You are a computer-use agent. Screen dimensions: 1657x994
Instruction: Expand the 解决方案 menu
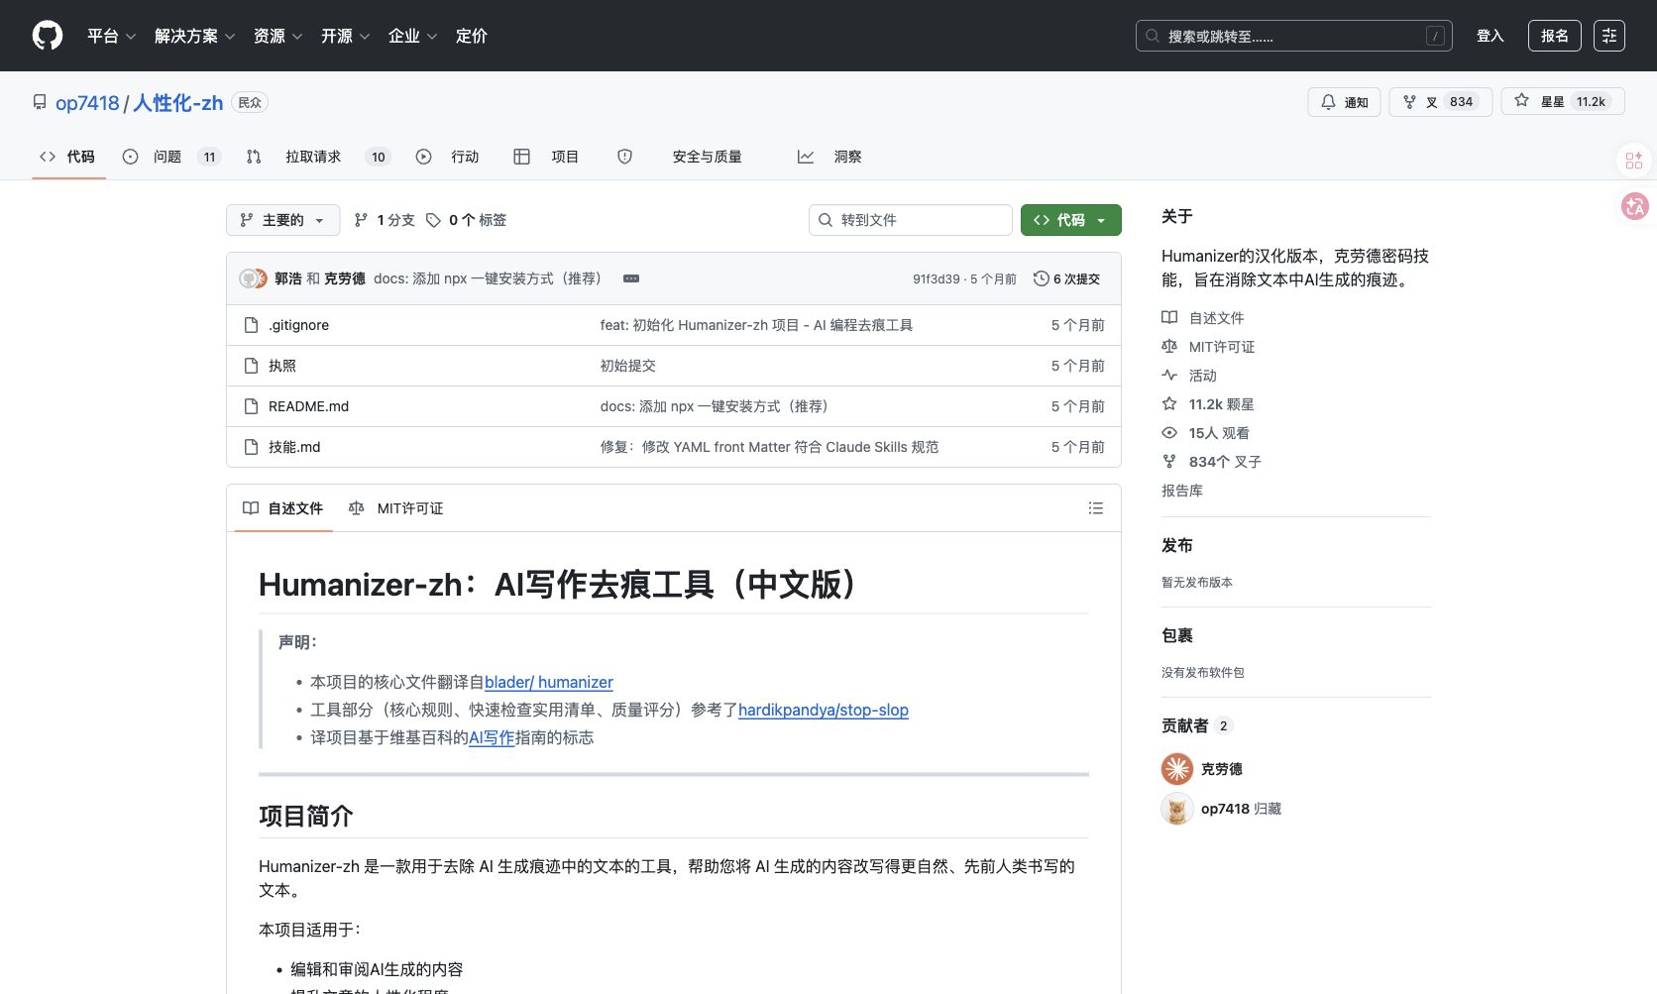coord(194,36)
